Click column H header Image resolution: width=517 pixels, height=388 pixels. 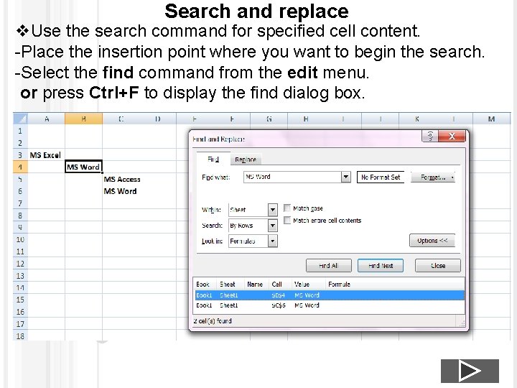pos(306,119)
